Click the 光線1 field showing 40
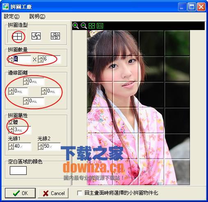This screenshot has width=208, height=202. coord(23,146)
